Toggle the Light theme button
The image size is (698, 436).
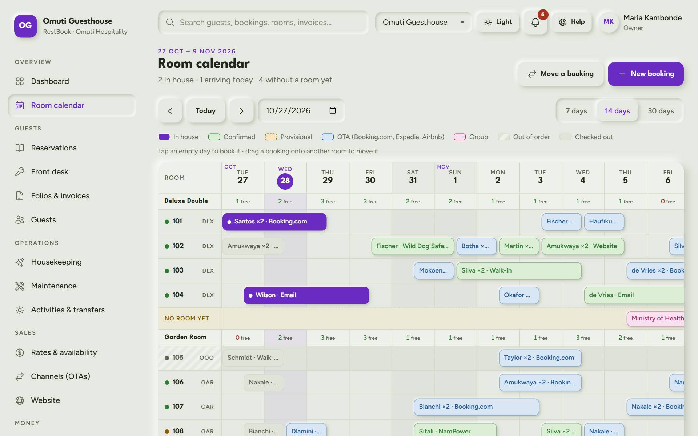(x=498, y=22)
